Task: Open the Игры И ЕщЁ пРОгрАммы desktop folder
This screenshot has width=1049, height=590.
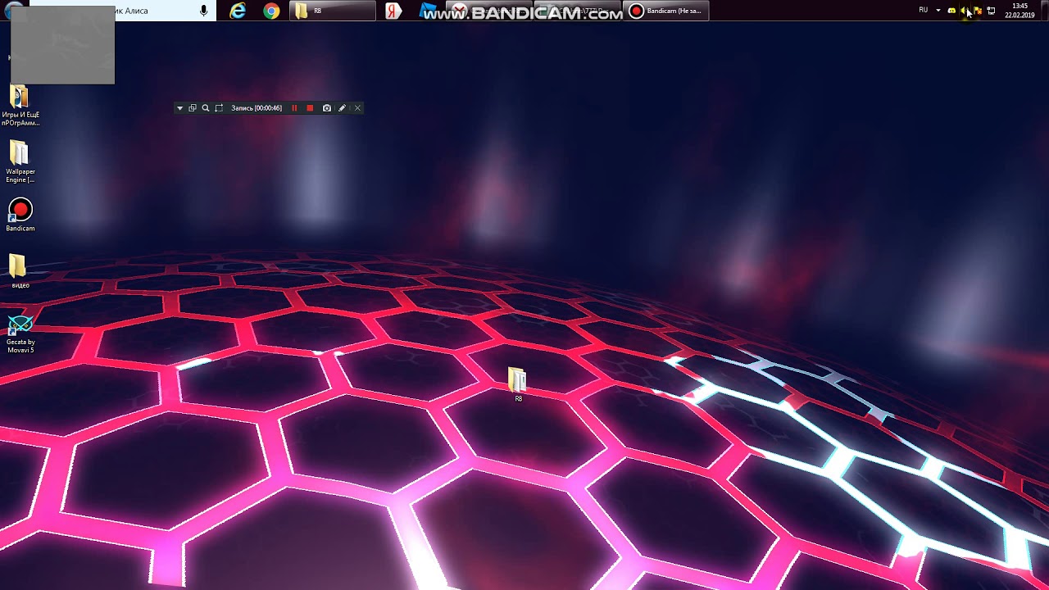Action: point(20,107)
